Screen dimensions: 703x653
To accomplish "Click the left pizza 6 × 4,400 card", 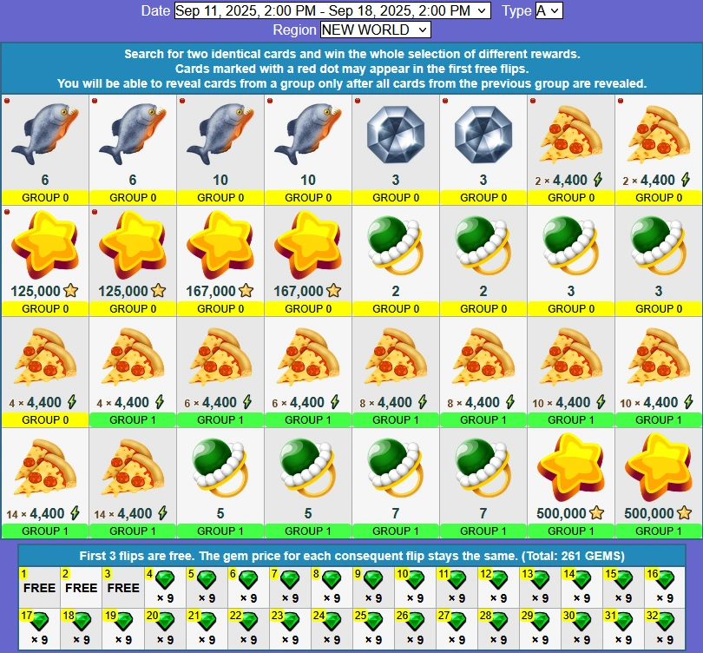I will pyautogui.click(x=220, y=373).
